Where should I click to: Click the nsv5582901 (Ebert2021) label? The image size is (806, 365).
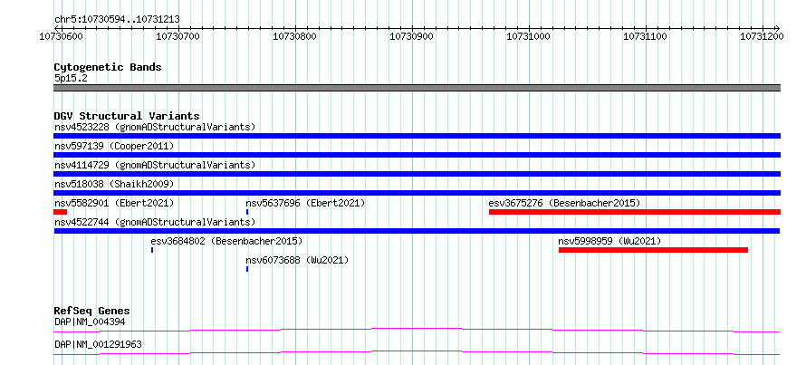tap(114, 203)
